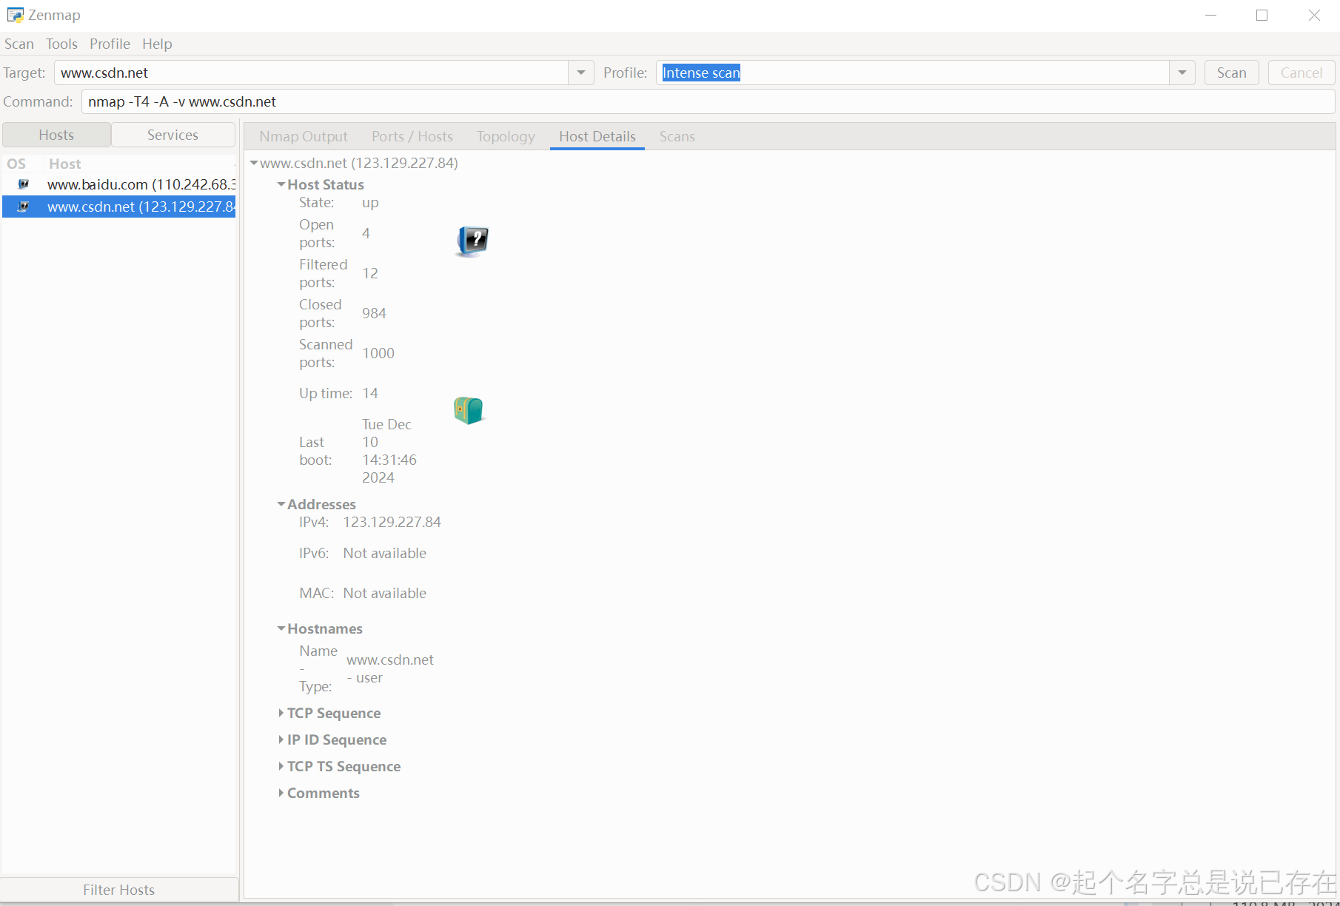
Task: Collapse the Hostnames section
Action: click(x=281, y=628)
